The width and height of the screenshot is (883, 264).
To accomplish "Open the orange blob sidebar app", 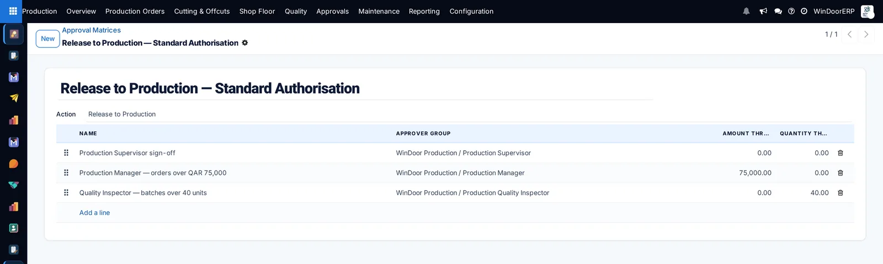I will (14, 163).
